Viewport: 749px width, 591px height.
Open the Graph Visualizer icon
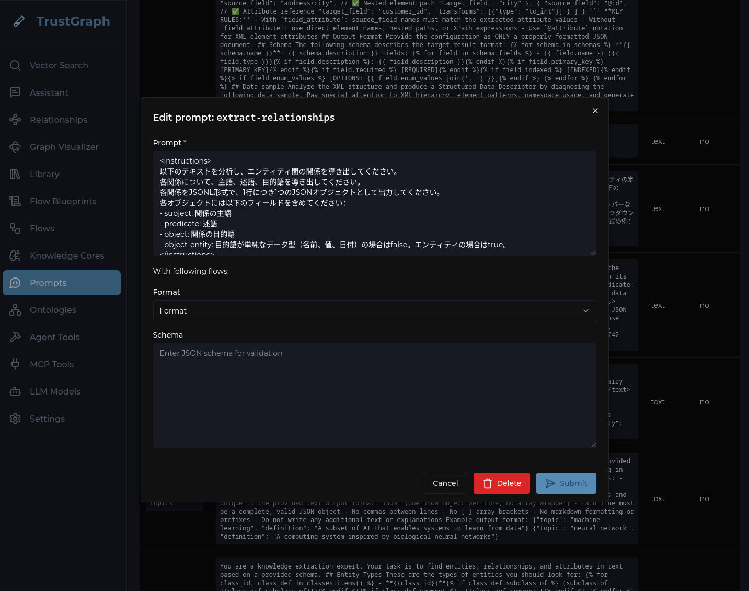pyautogui.click(x=15, y=147)
